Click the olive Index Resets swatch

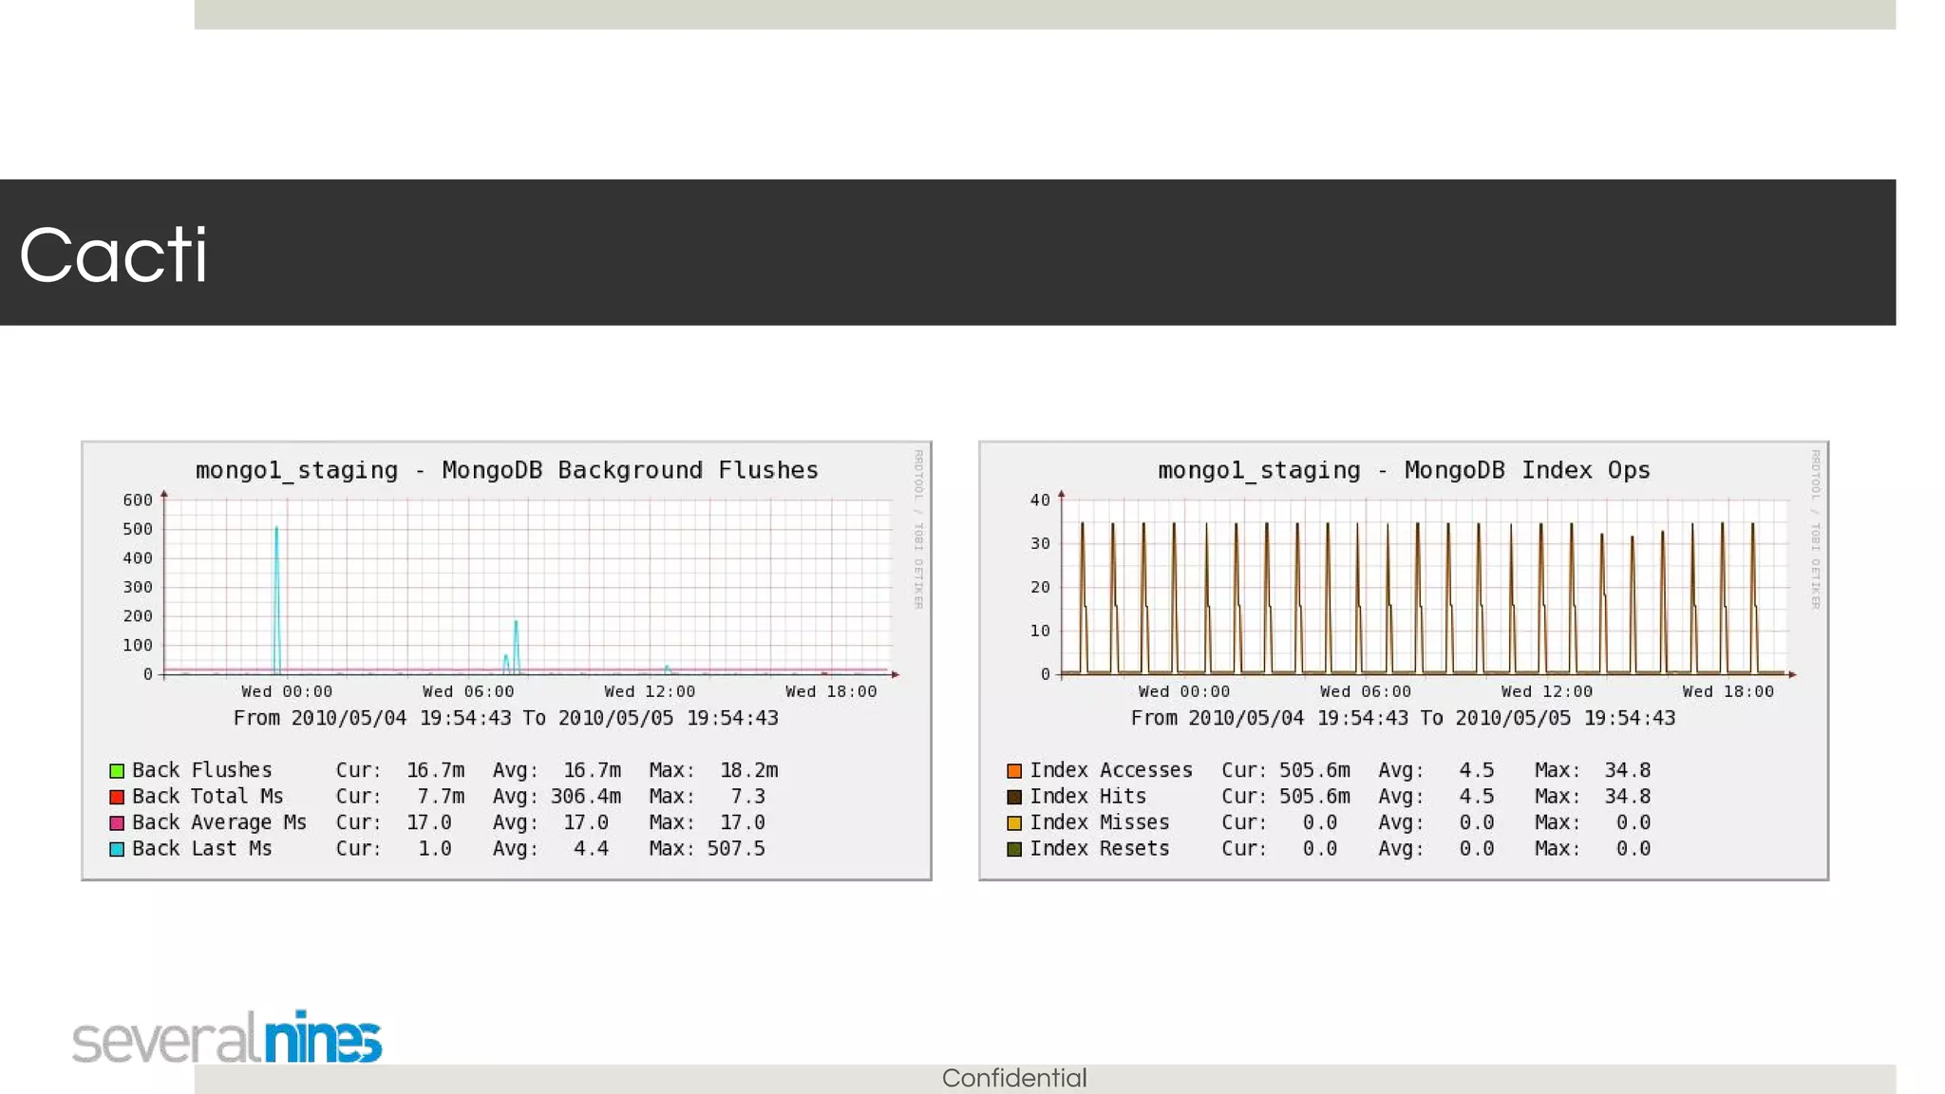[1014, 849]
